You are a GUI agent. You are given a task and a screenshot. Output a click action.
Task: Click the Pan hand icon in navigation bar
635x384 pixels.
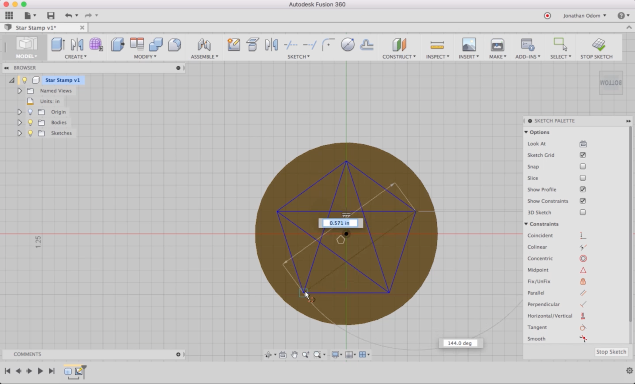tap(294, 354)
